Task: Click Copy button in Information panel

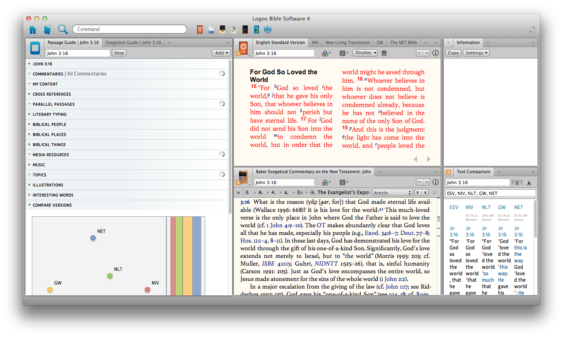Action: pyautogui.click(x=453, y=53)
